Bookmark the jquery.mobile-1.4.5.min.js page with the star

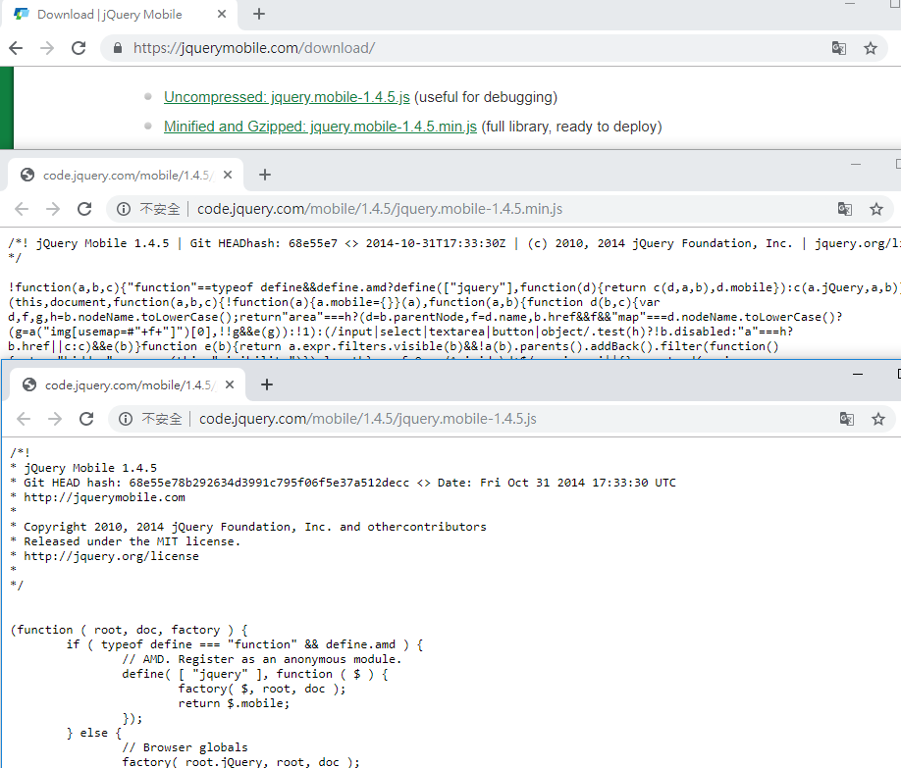point(875,209)
